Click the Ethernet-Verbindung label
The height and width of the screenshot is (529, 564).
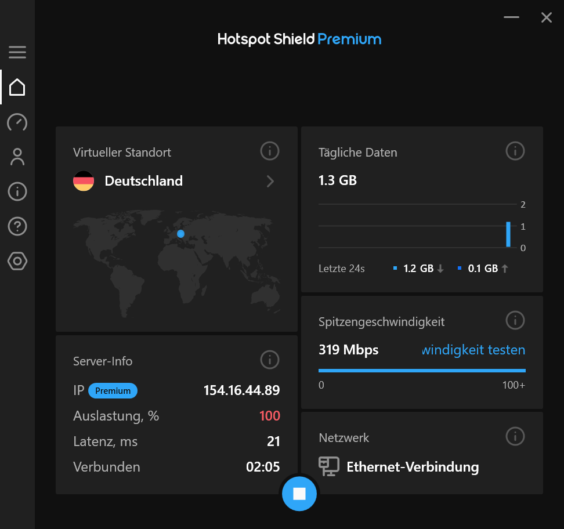click(x=413, y=467)
